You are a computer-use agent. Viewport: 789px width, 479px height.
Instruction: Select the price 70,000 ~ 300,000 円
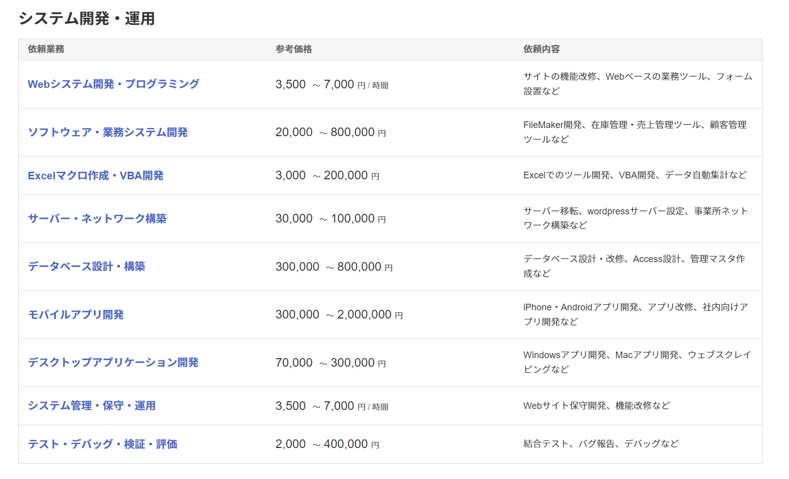coord(330,363)
